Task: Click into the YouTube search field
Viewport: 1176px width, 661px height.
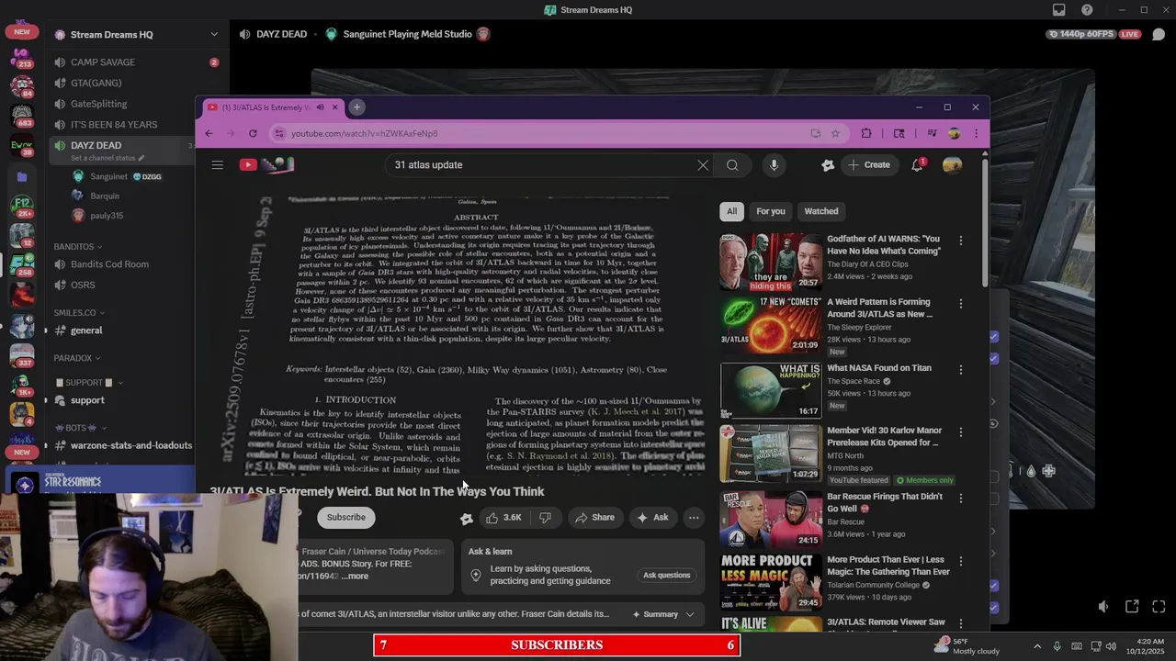Action: [542, 165]
